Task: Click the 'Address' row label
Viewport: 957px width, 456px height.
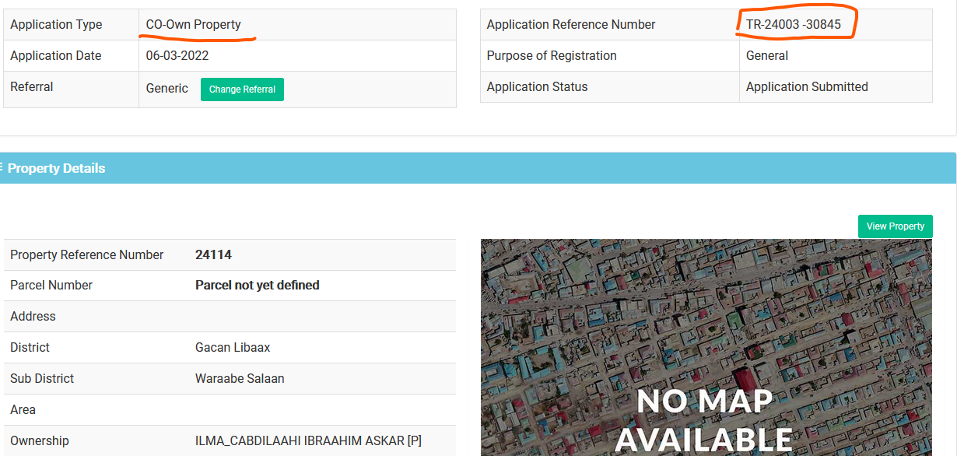Action: (33, 317)
